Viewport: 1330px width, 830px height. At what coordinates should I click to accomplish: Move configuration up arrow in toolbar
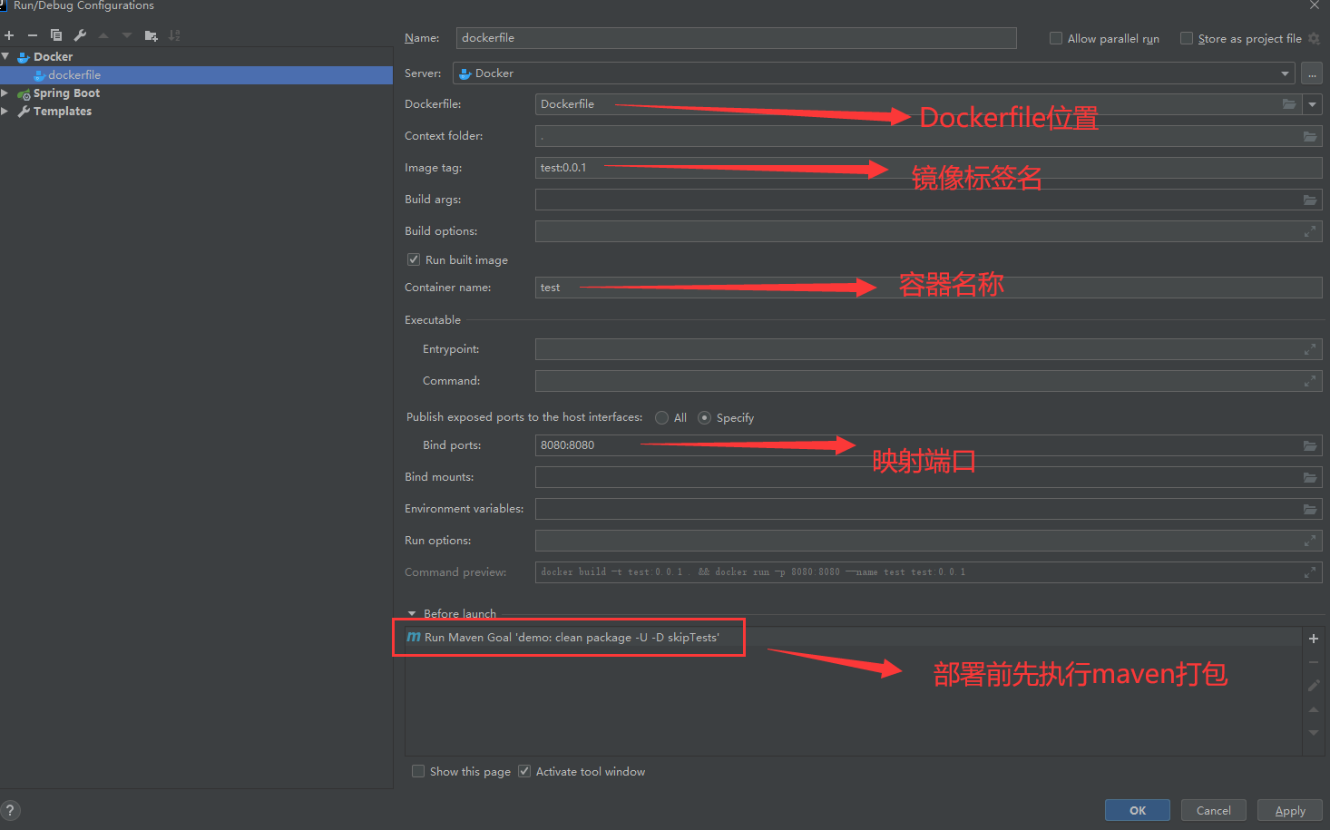[103, 35]
